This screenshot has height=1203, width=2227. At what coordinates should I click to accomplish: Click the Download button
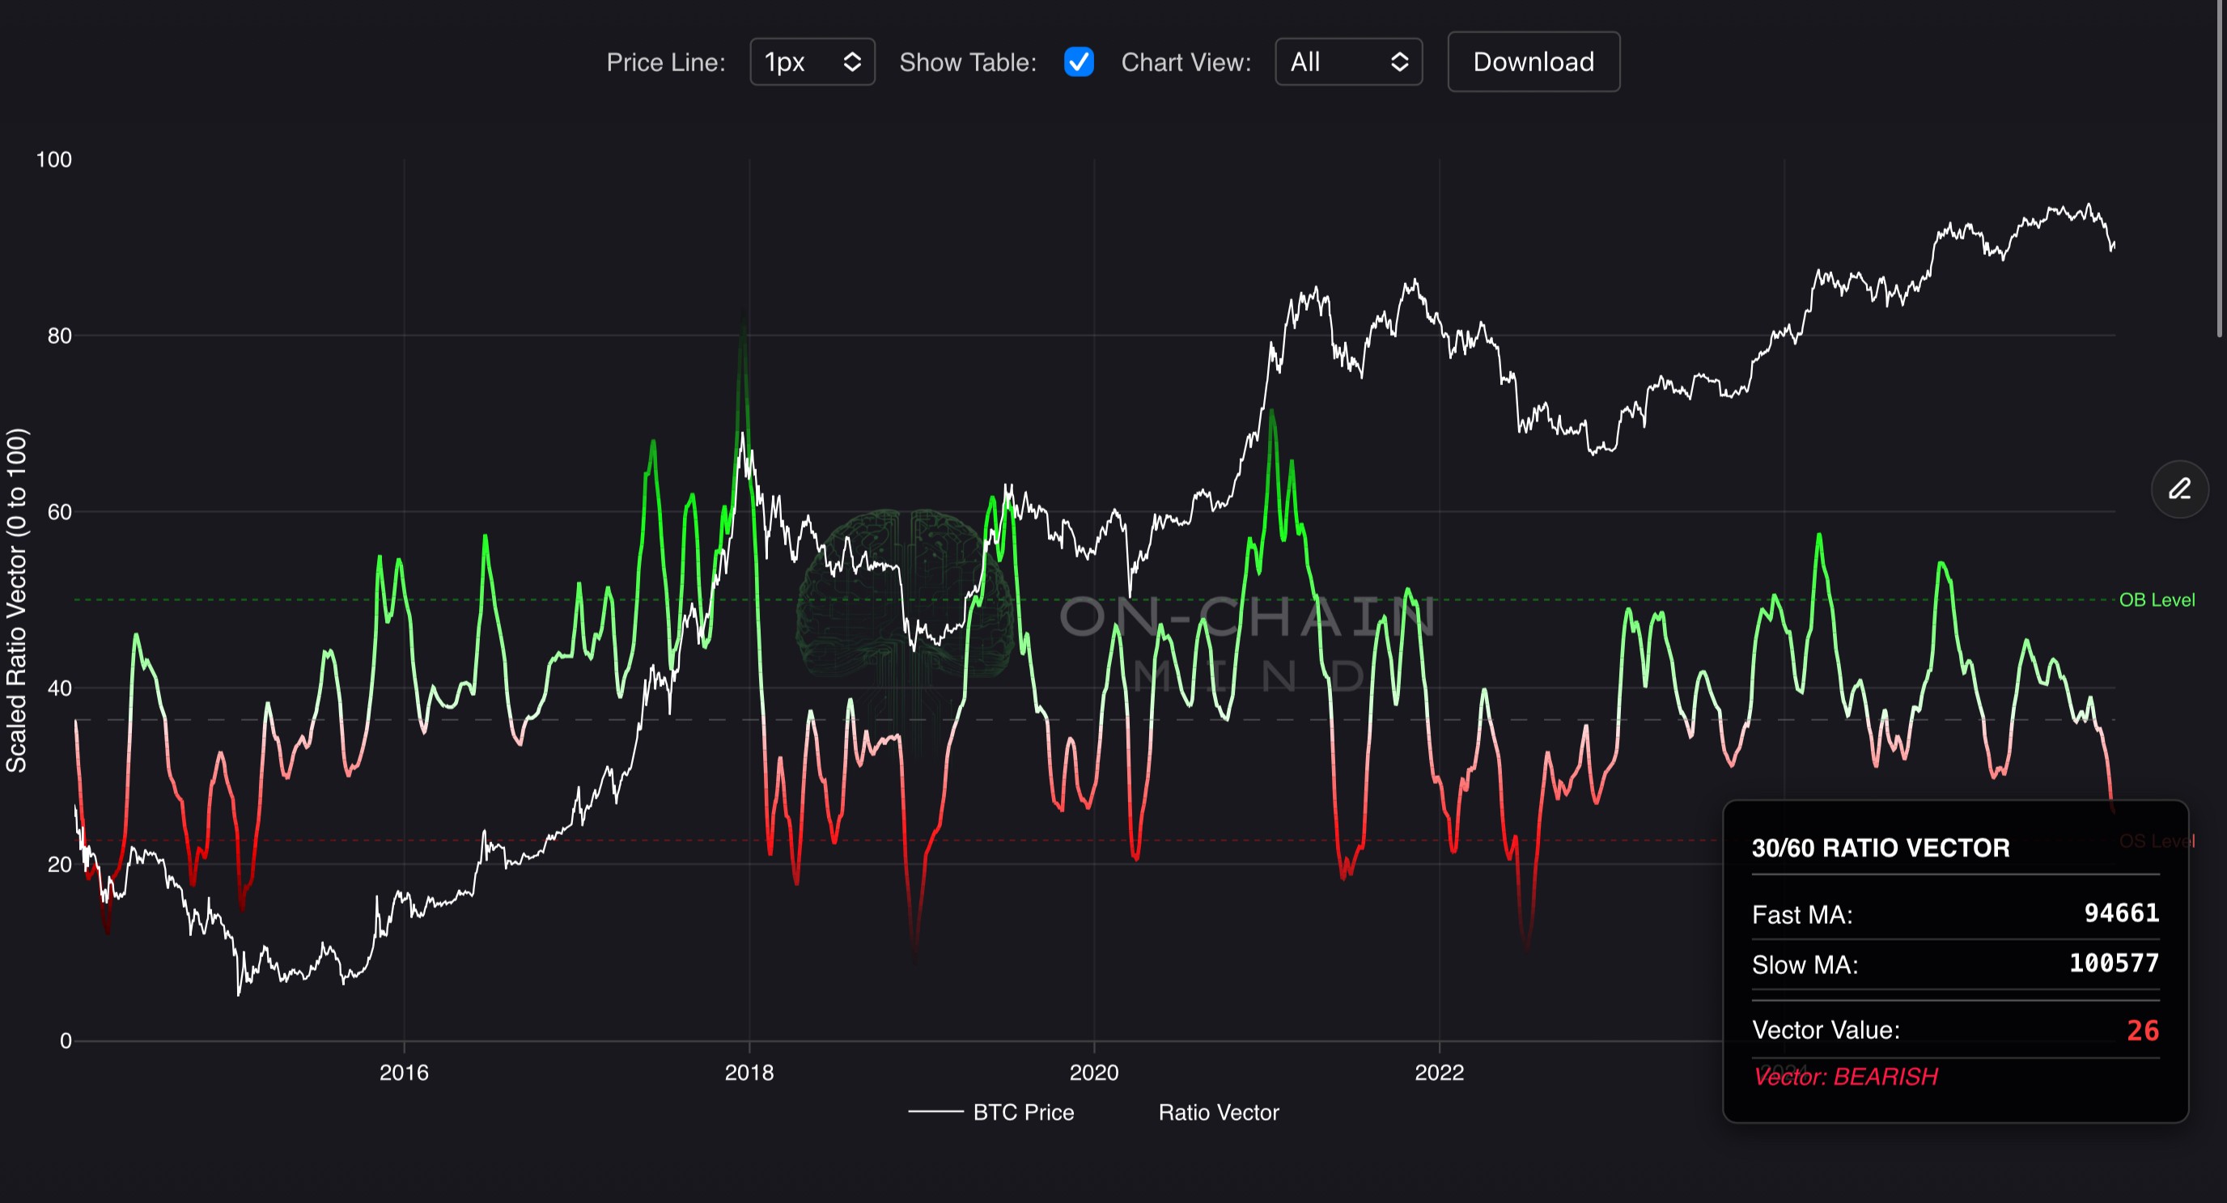click(x=1533, y=61)
